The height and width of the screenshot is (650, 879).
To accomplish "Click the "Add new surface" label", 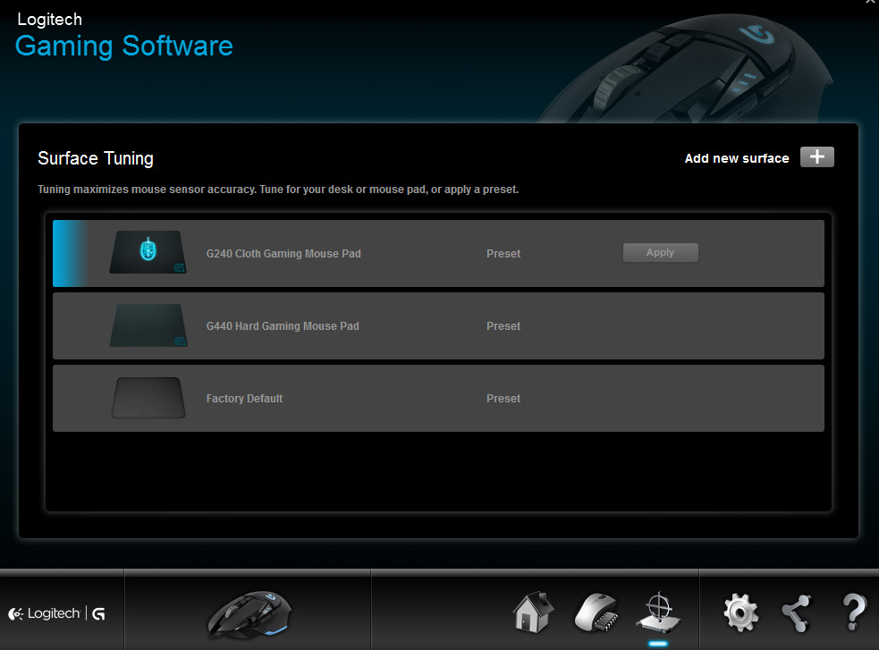I will pos(736,158).
